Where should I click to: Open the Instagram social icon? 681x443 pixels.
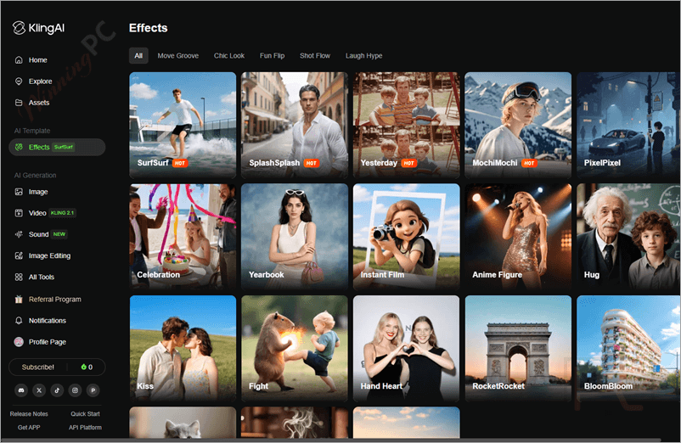pyautogui.click(x=75, y=390)
